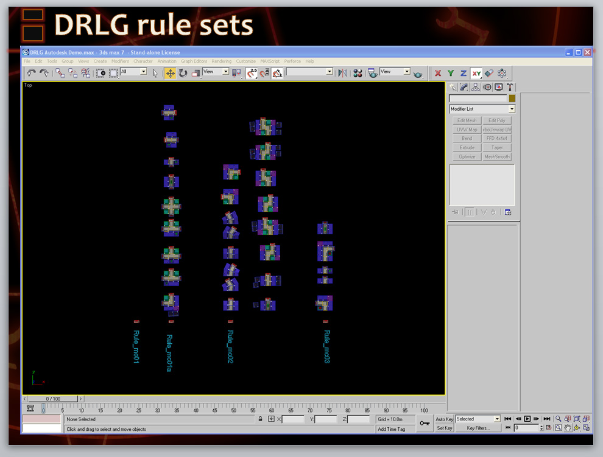
Task: Toggle the selection lock padlock
Action: coord(260,419)
